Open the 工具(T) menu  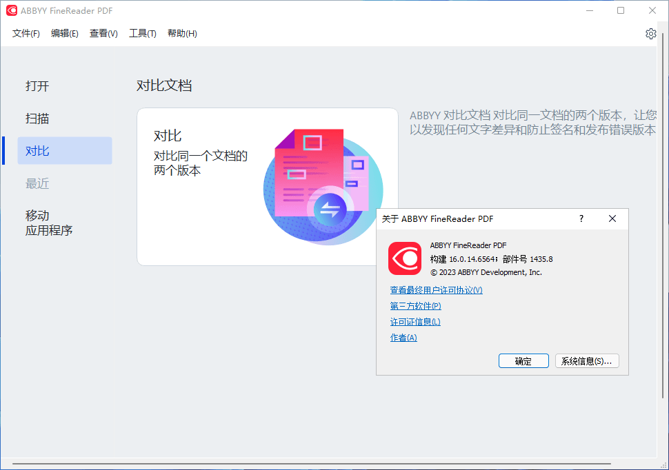click(143, 34)
